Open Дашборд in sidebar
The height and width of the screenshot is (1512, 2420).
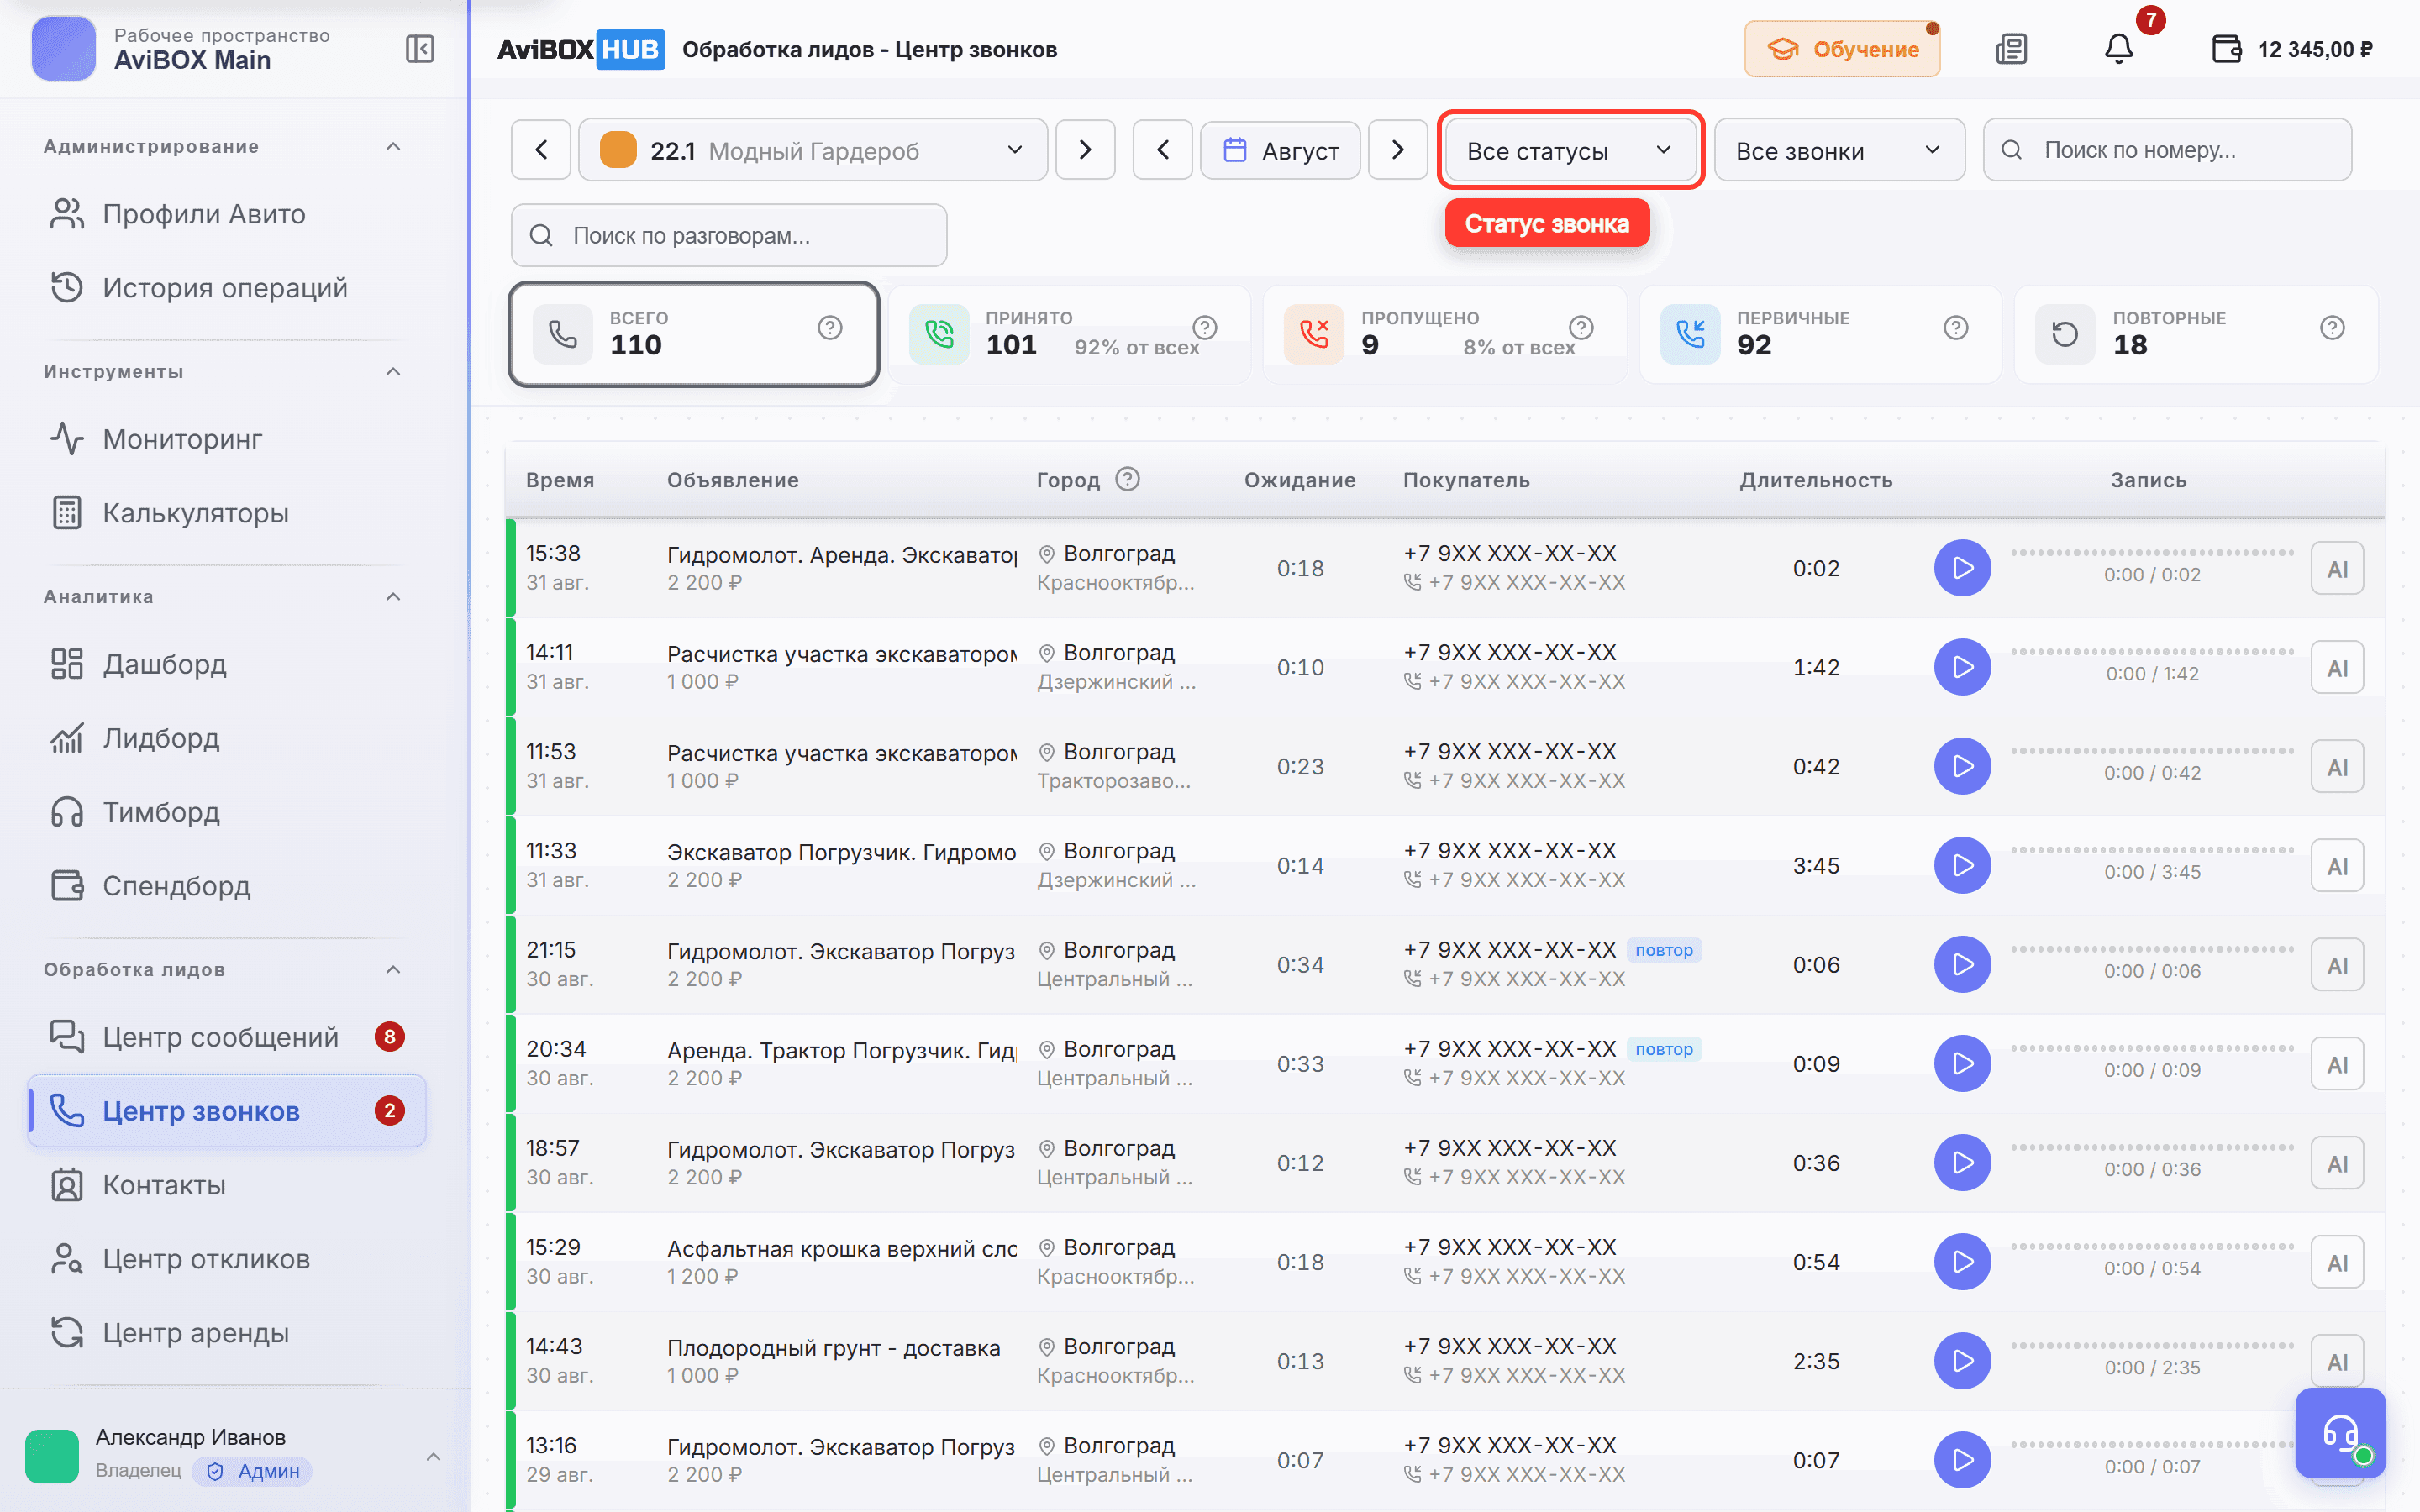pyautogui.click(x=227, y=664)
